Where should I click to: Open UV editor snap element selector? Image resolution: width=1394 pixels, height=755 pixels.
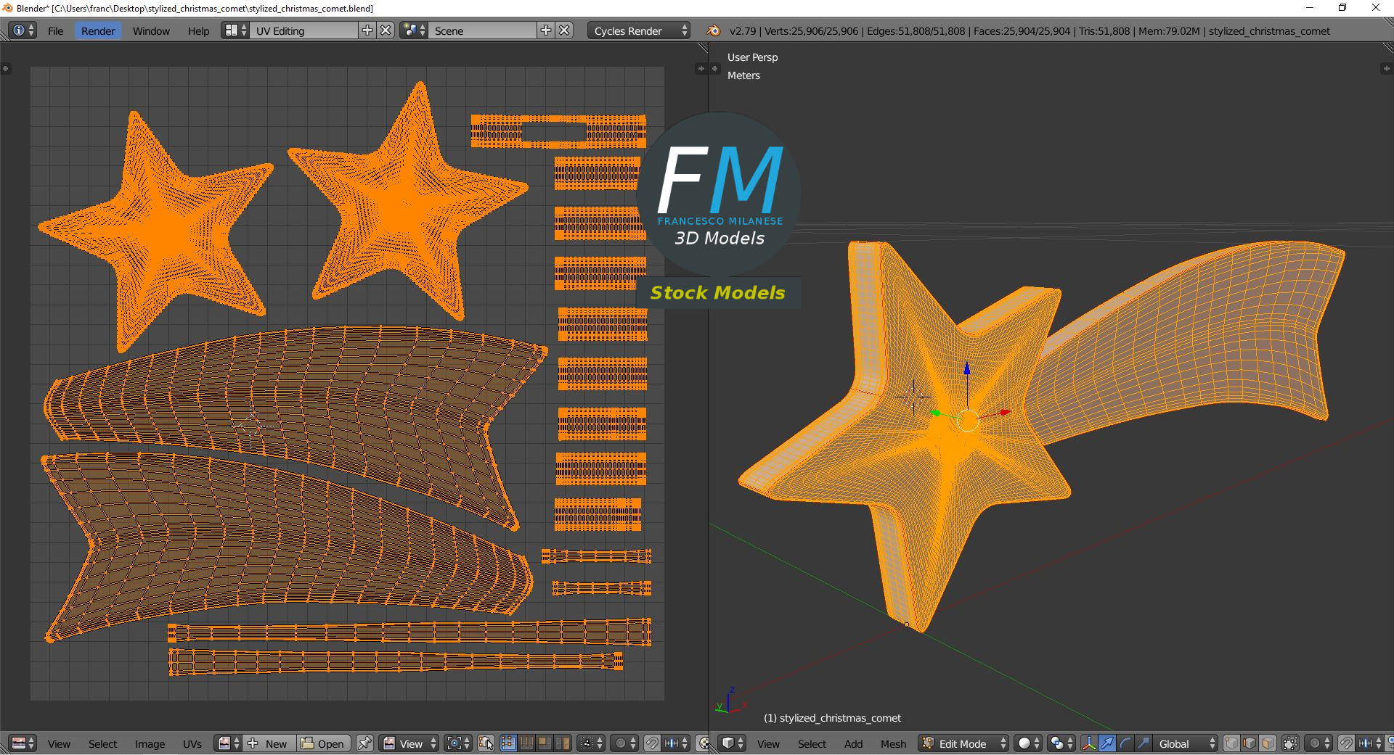(x=676, y=743)
